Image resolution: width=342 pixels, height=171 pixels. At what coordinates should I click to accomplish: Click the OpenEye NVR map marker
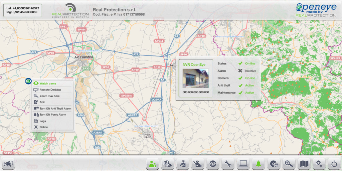28,81
